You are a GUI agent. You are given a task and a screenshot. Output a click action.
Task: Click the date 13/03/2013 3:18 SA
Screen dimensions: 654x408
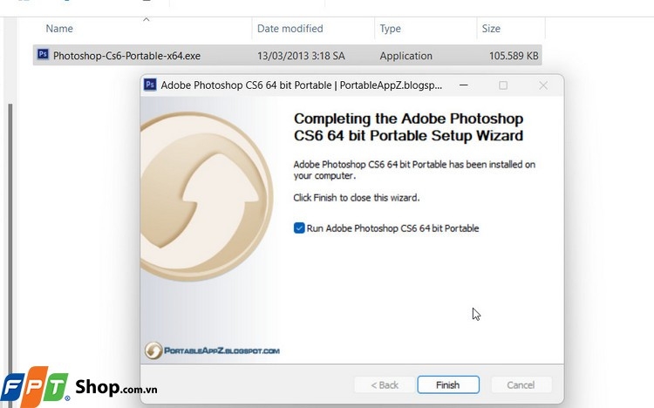(301, 56)
